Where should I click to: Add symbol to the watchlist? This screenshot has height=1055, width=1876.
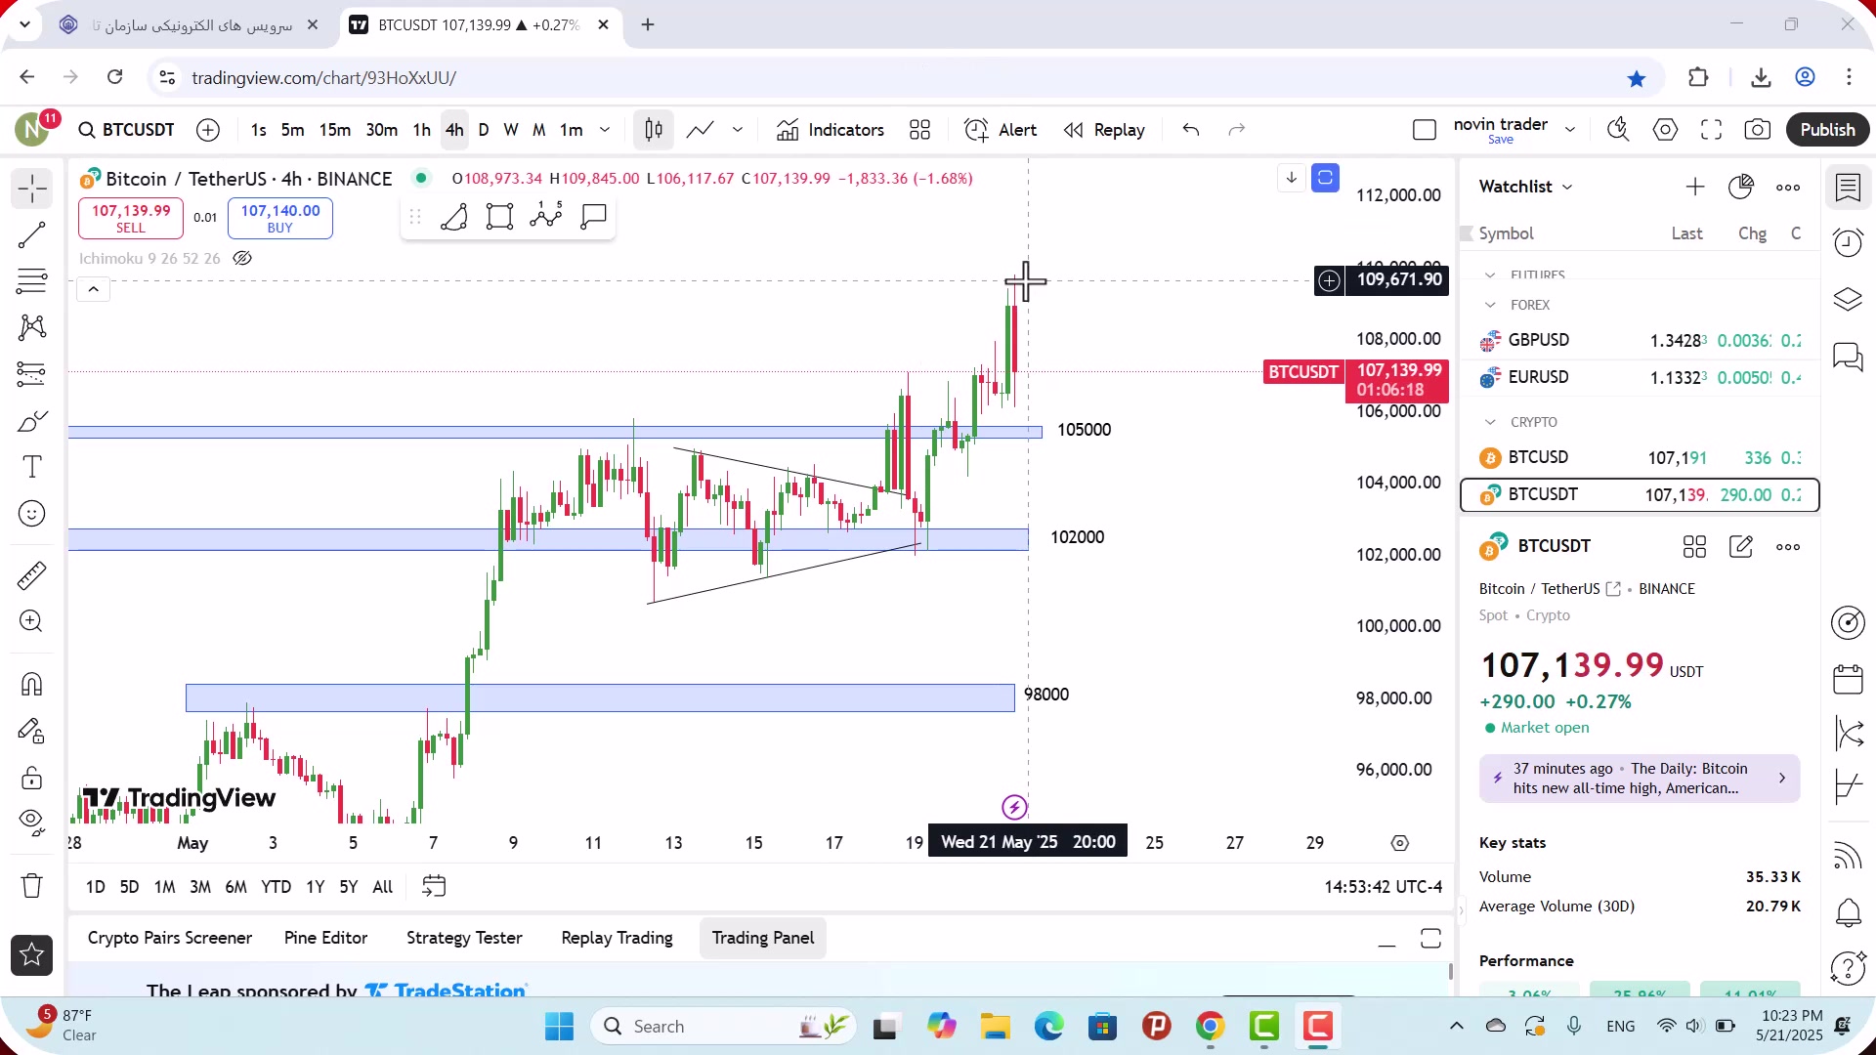pyautogui.click(x=1695, y=187)
